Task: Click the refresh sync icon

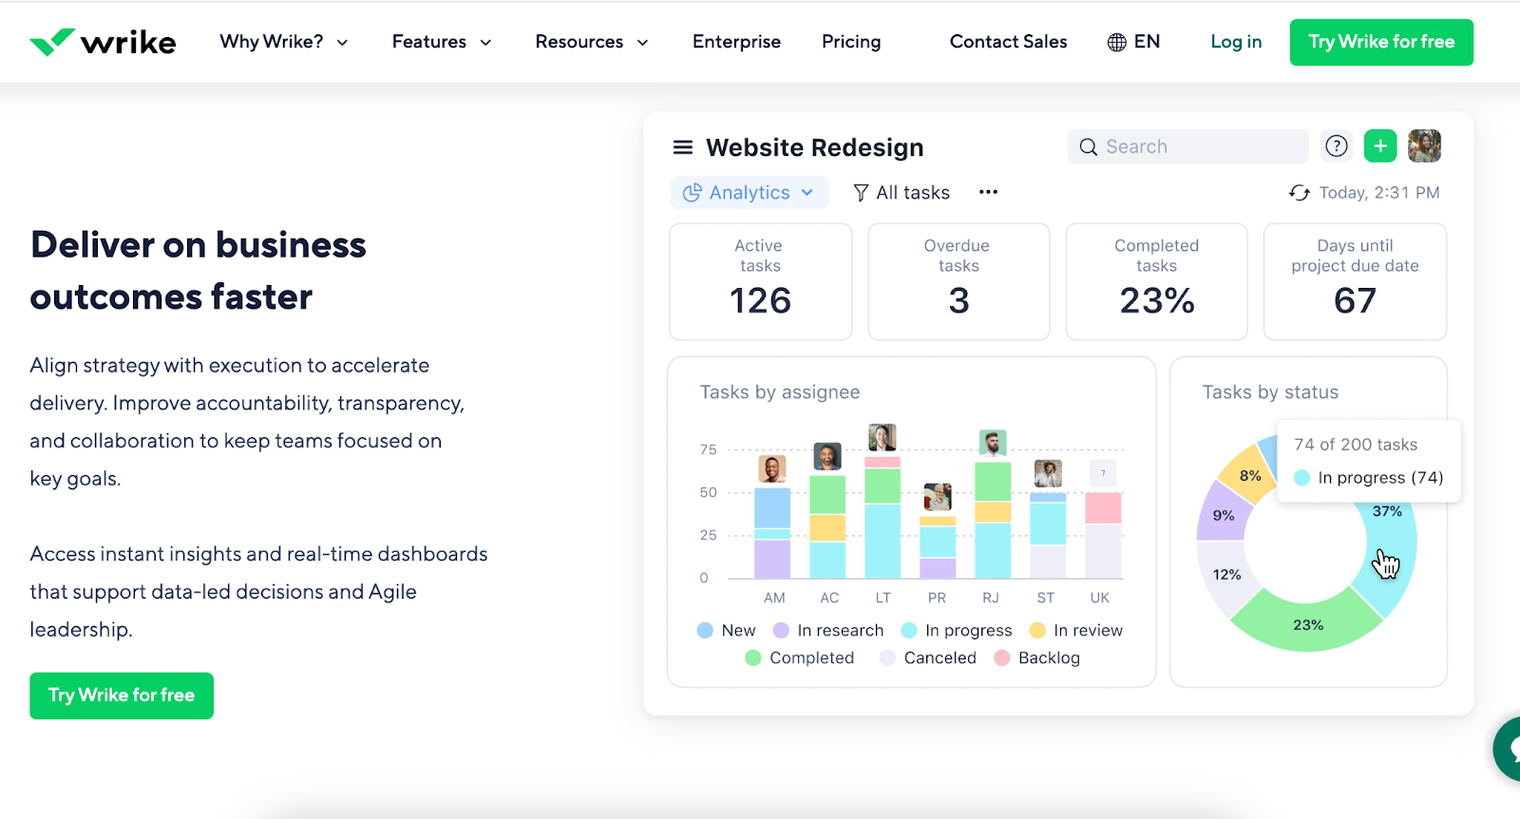Action: 1300,193
